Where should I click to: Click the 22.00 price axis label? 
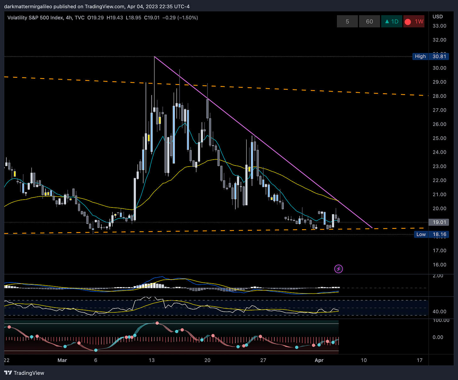point(439,180)
